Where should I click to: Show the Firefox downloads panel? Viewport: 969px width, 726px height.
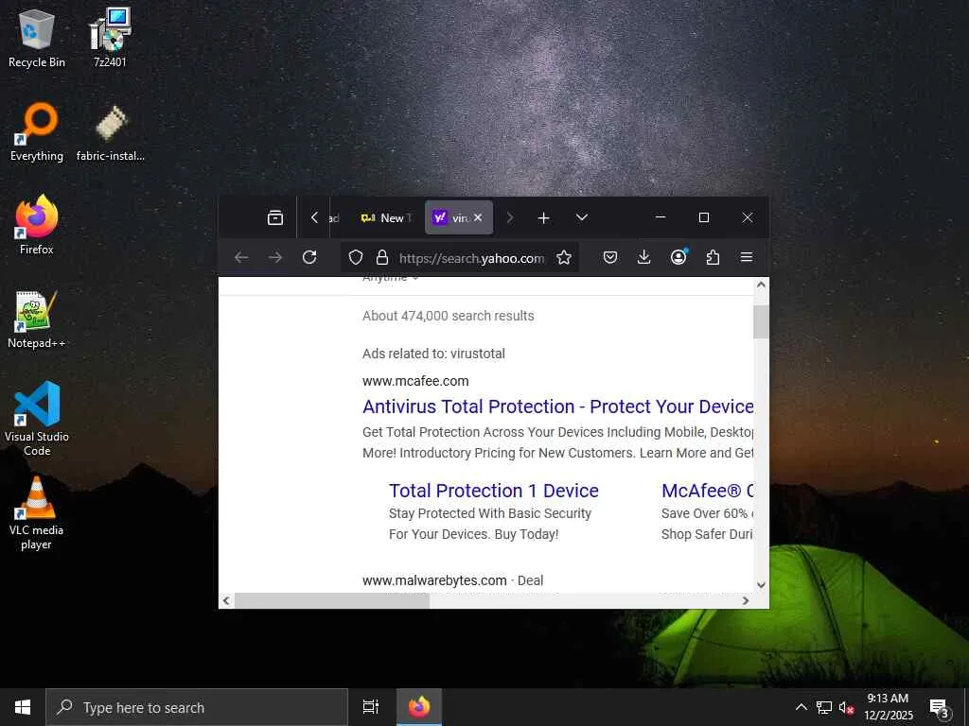(x=643, y=257)
